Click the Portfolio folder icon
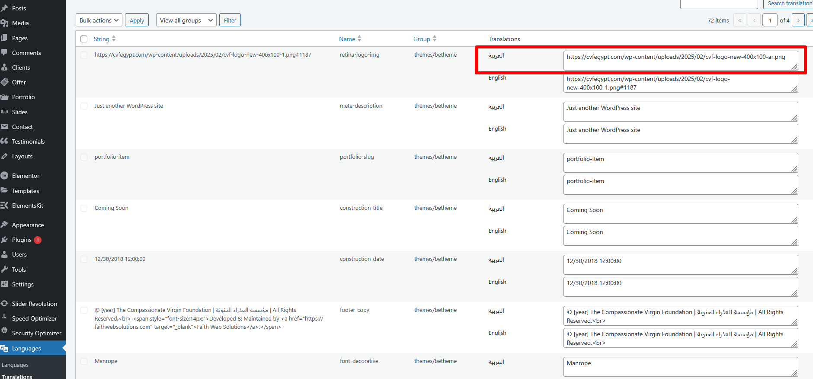 coord(5,97)
